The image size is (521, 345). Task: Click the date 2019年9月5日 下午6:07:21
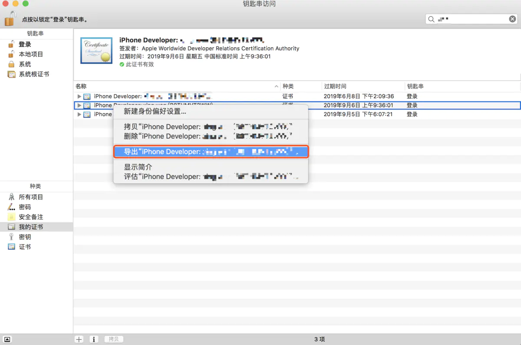(358, 114)
